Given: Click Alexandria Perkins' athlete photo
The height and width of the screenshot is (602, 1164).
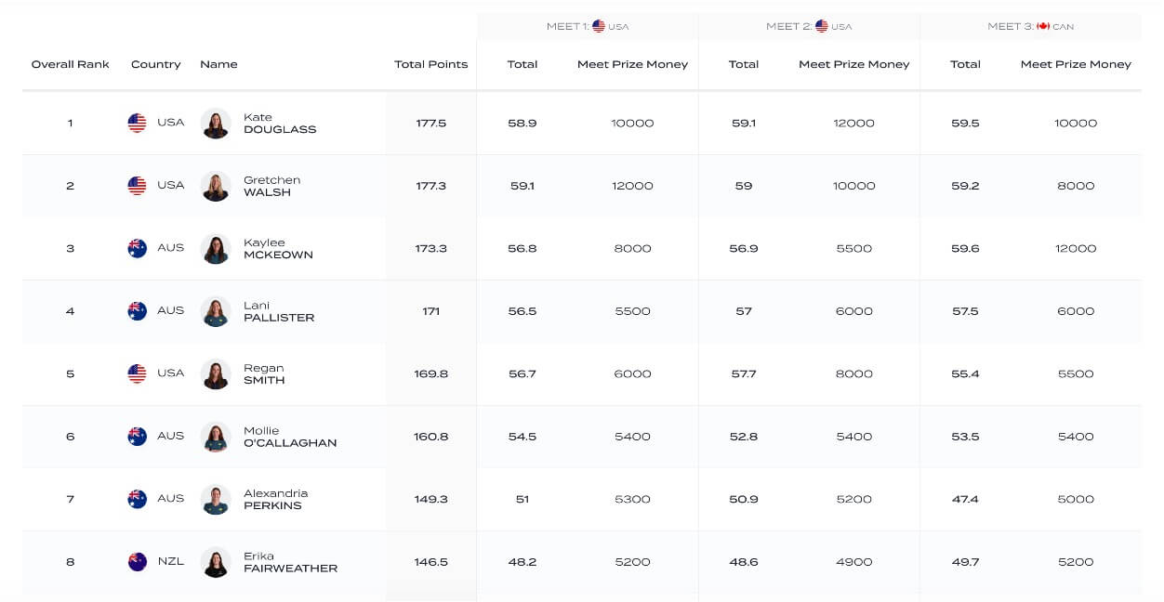Looking at the screenshot, I should tap(216, 500).
